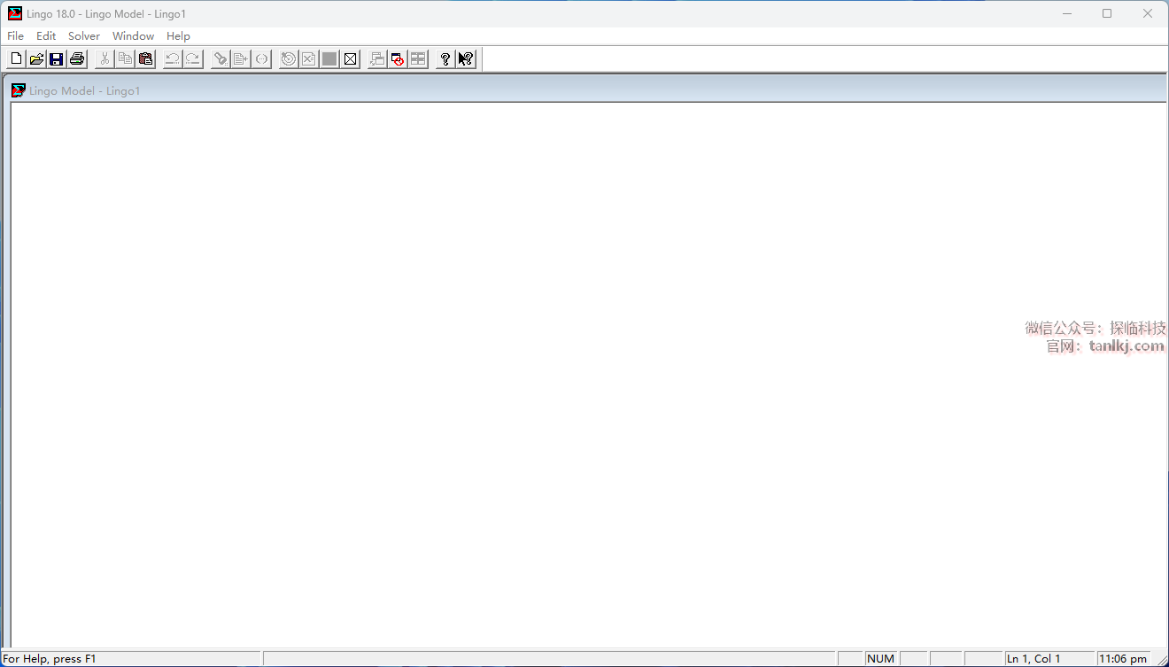
Task: Click the Tile windows icon
Action: coord(418,59)
